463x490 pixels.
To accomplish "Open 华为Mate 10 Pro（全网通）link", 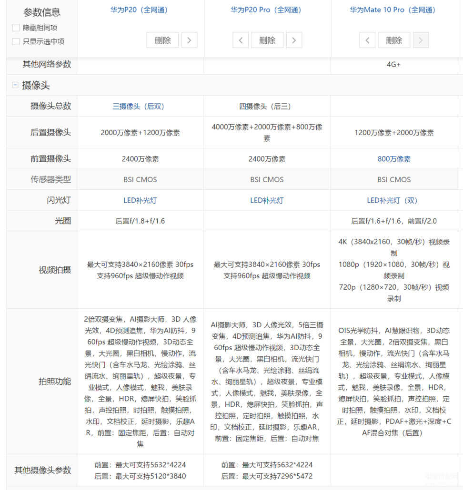I will pos(393,10).
